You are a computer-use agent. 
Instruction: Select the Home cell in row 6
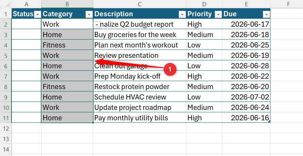67,66
